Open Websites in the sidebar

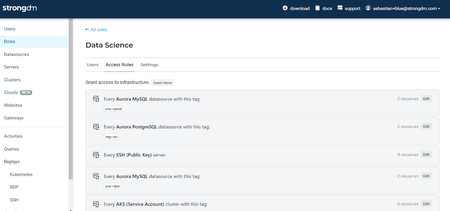[x=34, y=105]
